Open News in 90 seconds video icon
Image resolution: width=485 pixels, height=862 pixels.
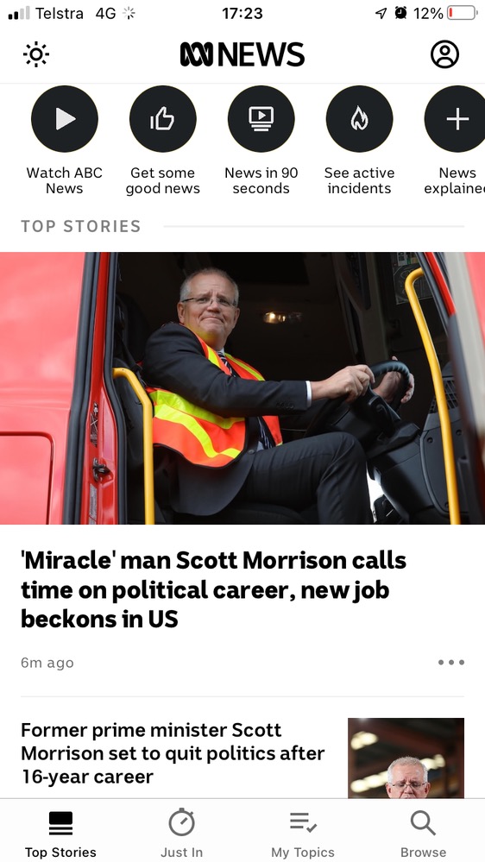[261, 119]
